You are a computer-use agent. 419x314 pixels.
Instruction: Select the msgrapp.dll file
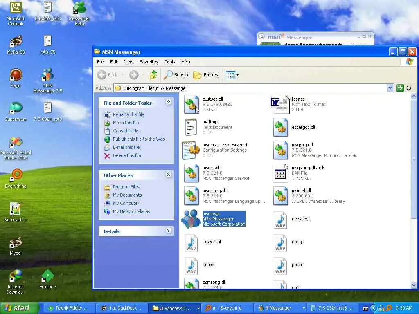point(315,150)
